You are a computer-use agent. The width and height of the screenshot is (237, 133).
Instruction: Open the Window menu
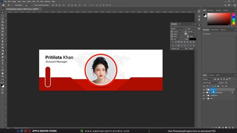coord(47,1)
